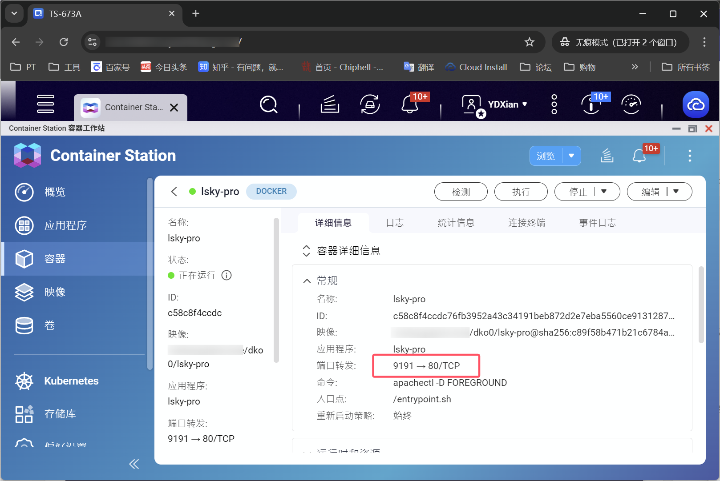The image size is (720, 481).
Task: Open the QTS info icon with 10+ badge
Action: click(591, 105)
